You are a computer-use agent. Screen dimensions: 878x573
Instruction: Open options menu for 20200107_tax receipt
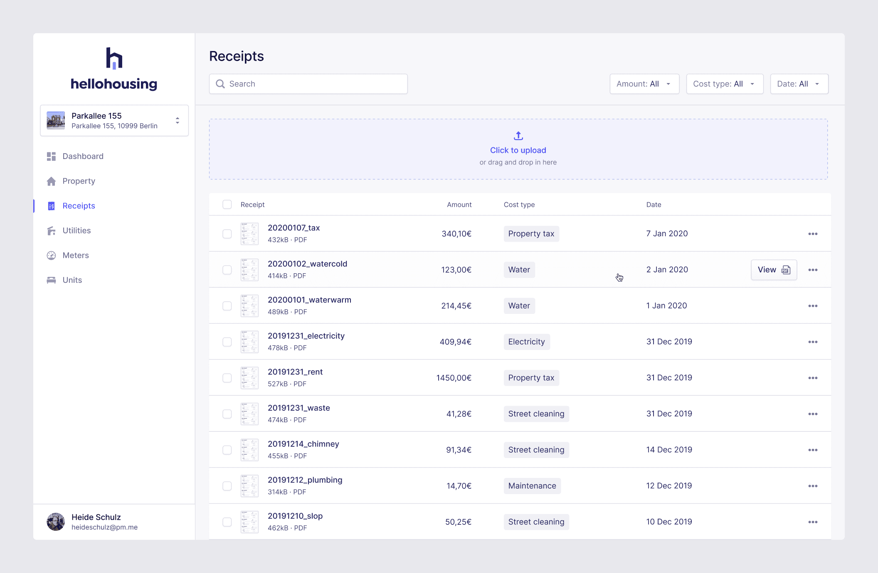tap(813, 233)
